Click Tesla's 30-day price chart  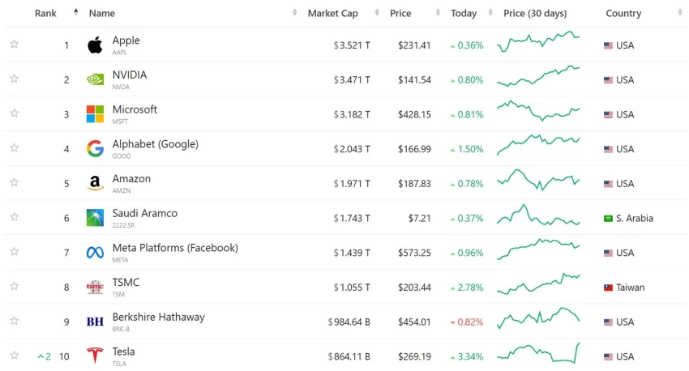[539, 356]
